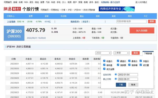
Task: Open the 科创板 navigation item
Action: click(x=63, y=16)
